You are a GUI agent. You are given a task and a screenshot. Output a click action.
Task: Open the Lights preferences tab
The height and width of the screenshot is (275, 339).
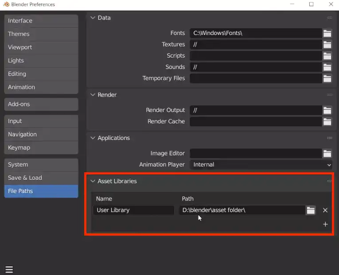point(41,61)
